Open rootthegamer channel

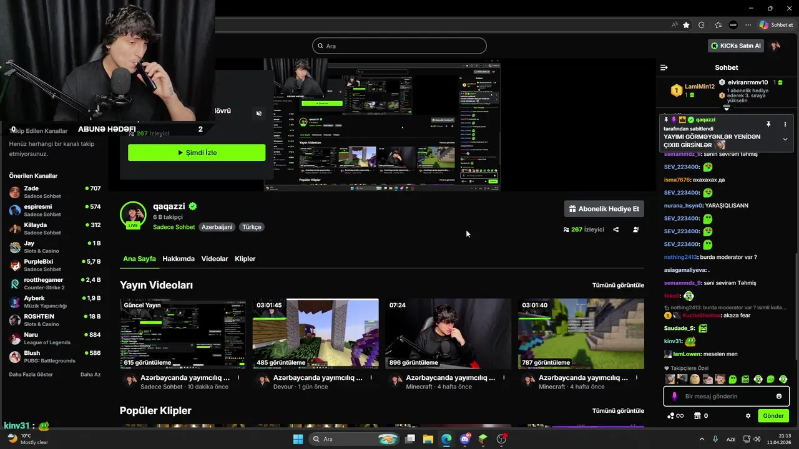tap(55, 284)
